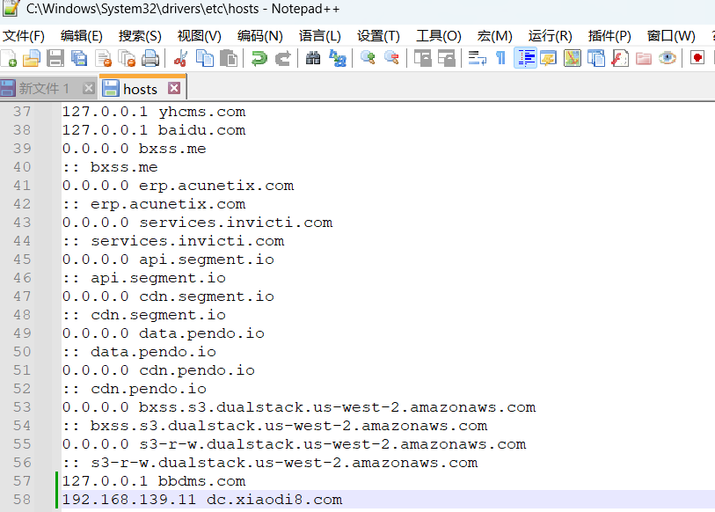Zoom out with the magnifier minus icon
The width and height of the screenshot is (715, 512).
pyautogui.click(x=391, y=58)
